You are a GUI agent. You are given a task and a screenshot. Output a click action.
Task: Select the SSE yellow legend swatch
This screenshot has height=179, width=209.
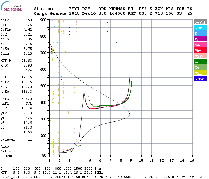click(201, 73)
